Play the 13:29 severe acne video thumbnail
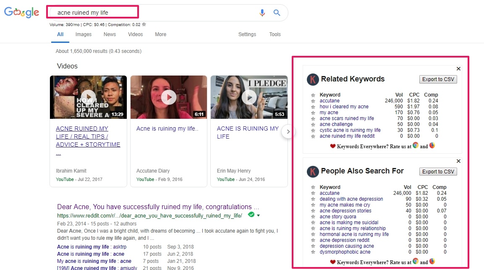 88,97
